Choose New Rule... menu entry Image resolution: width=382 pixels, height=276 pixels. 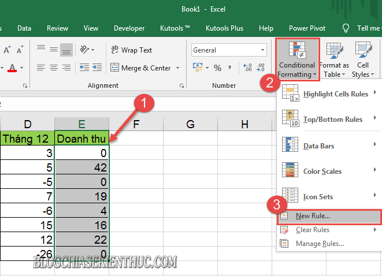[329, 217]
